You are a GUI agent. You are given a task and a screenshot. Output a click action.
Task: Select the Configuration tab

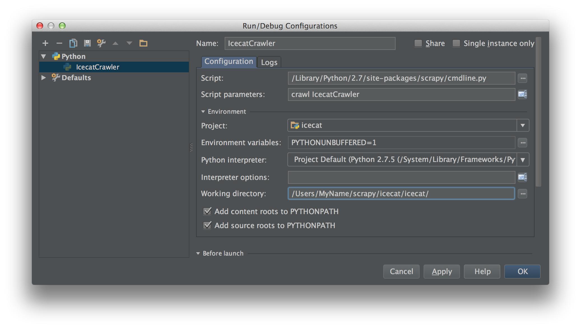click(227, 61)
